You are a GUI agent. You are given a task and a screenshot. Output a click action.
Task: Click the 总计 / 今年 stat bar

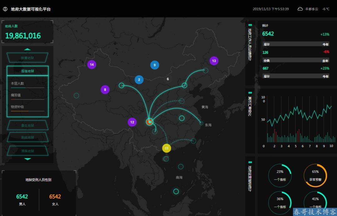pyautogui.click(x=295, y=44)
